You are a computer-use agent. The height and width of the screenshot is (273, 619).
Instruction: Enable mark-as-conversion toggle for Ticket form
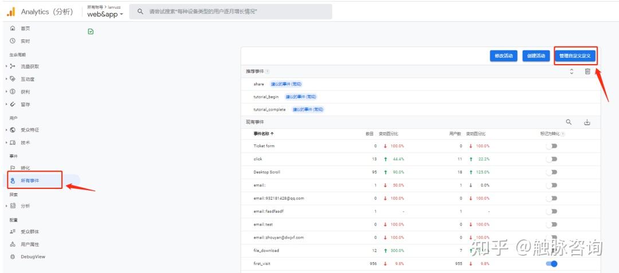point(551,146)
